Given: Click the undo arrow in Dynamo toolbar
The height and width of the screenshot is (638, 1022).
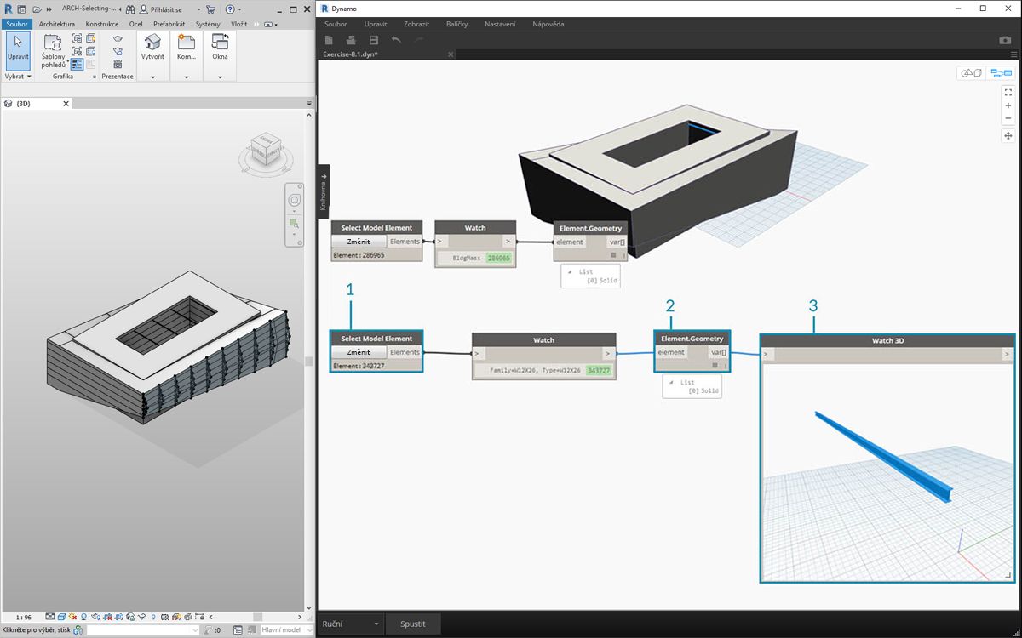Looking at the screenshot, I should tap(396, 40).
